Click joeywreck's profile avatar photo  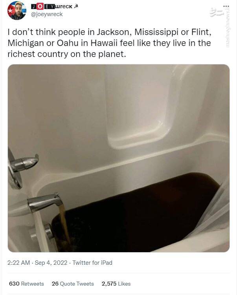(x=17, y=11)
